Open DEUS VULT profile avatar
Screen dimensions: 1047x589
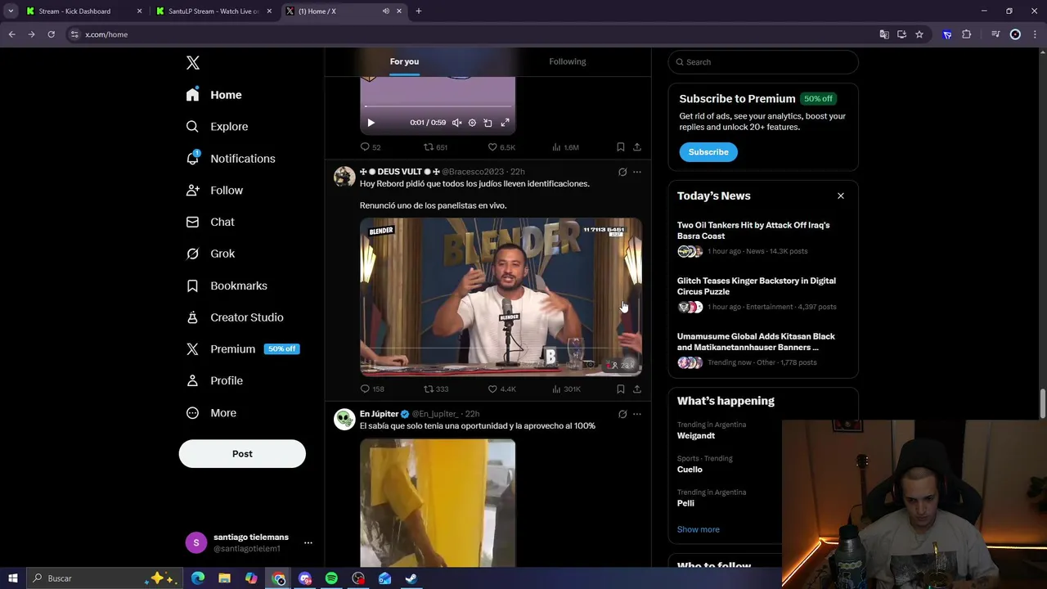tap(344, 177)
